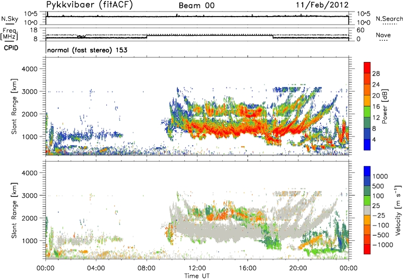Click the 'N.Search' legend label
This screenshot has width=403, height=279.
pyautogui.click(x=389, y=19)
